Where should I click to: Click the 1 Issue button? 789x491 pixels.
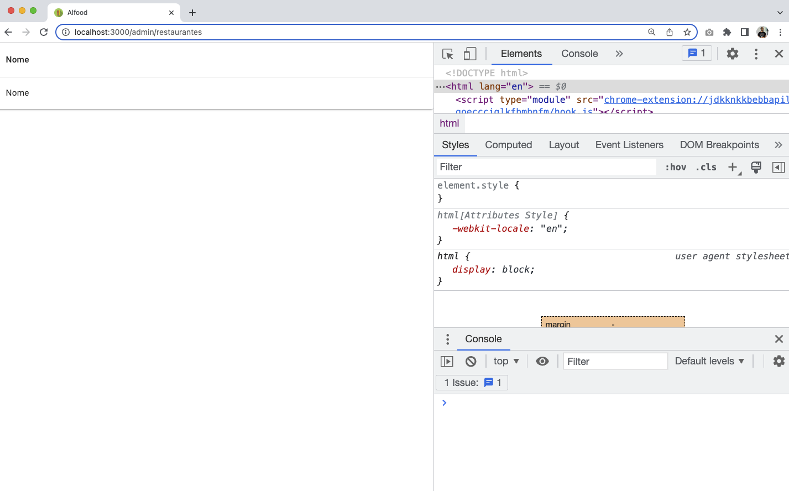tap(472, 383)
